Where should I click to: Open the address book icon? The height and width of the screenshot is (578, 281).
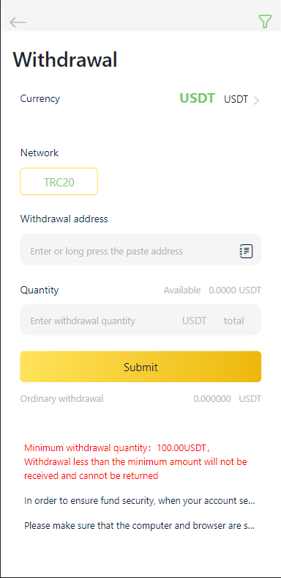[x=246, y=251]
